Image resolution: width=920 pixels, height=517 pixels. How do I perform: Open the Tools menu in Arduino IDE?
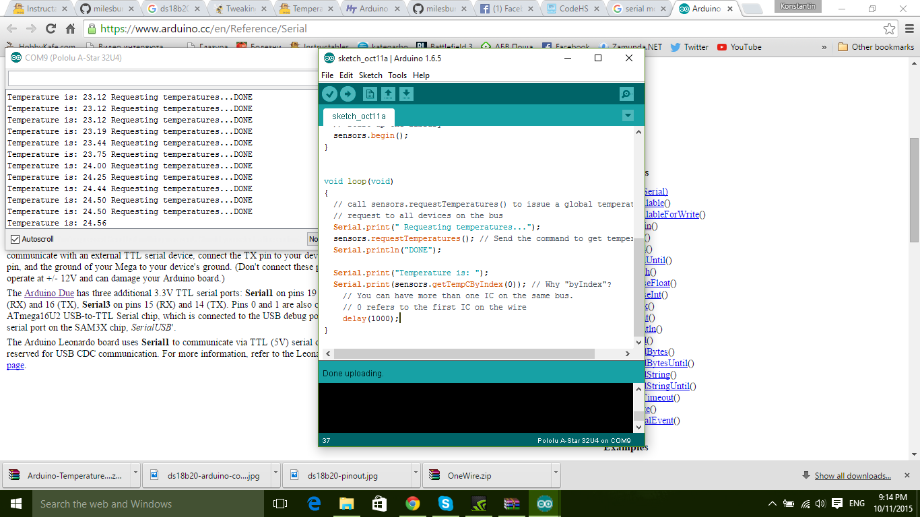click(397, 75)
